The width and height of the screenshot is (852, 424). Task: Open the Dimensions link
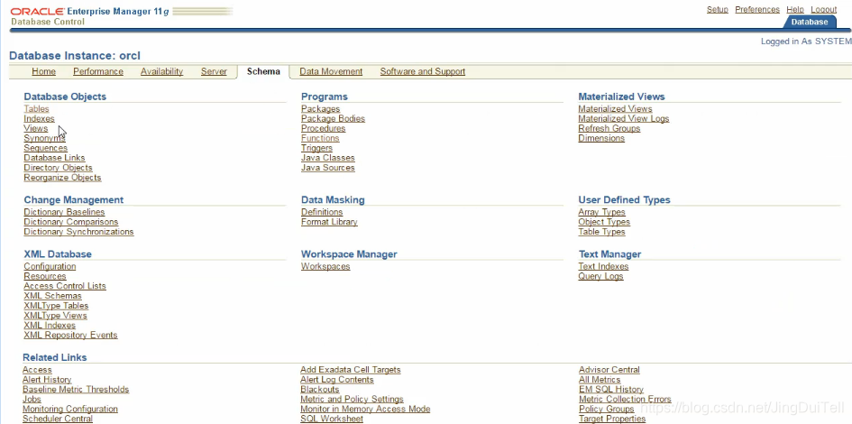[601, 138]
